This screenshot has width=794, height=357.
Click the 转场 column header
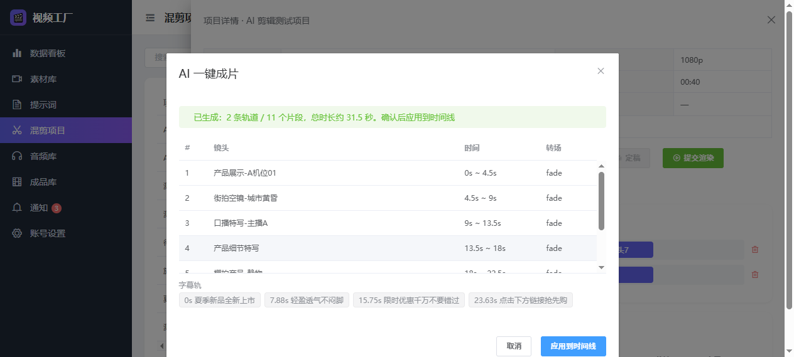554,148
